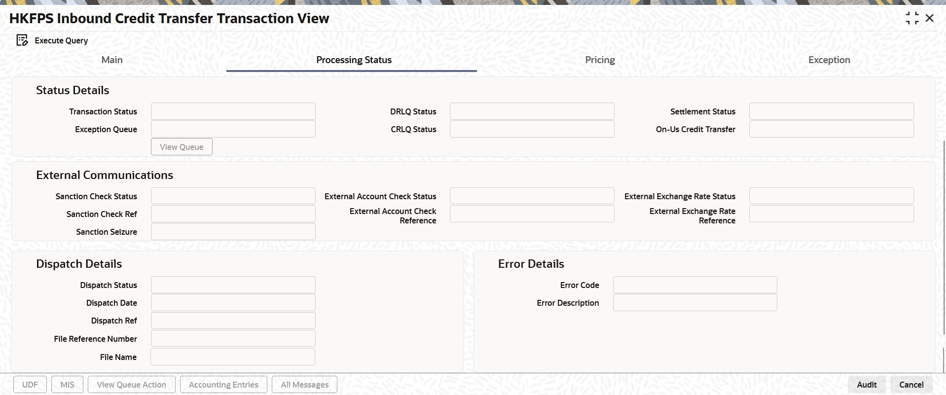Click the Transaction Status field
Image resolution: width=946 pixels, height=395 pixels.
tap(233, 111)
